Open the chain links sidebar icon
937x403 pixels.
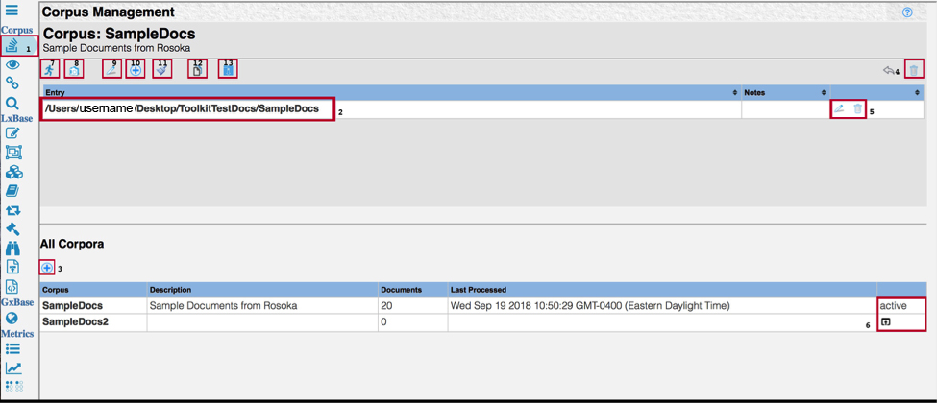point(13,83)
